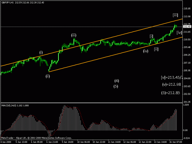192x144 pixels.
Task: Click the 13 Jun 14:00 time label
Action: tap(160, 142)
